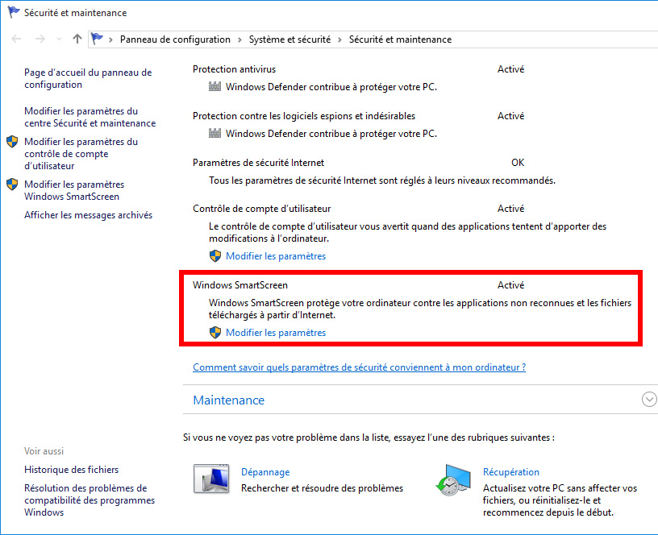Viewport: 658px width, 535px height.
Task: Click Windows SmartScreen heading text
Action: click(240, 285)
